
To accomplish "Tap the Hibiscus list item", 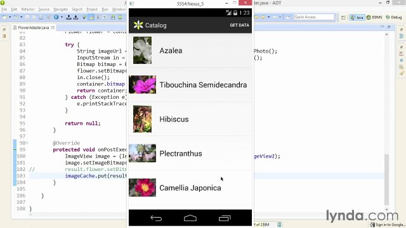I will pos(190,119).
